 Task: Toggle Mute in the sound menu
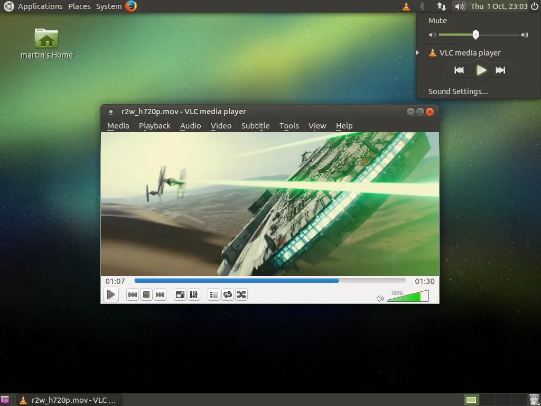[x=437, y=21]
